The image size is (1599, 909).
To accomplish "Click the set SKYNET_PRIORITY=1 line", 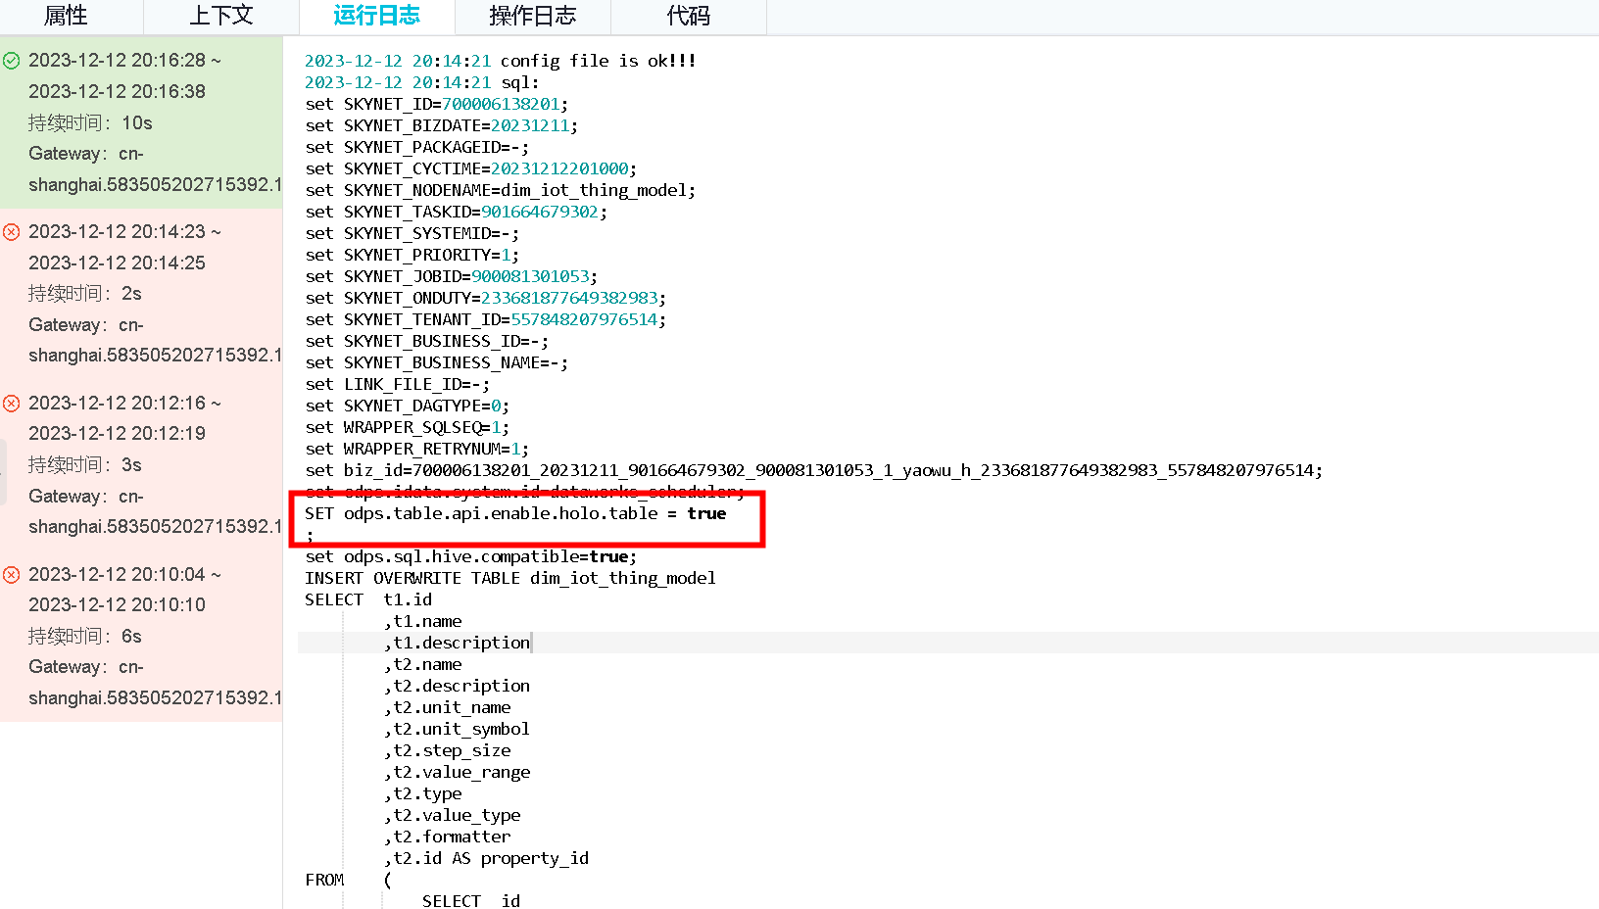I will (412, 255).
